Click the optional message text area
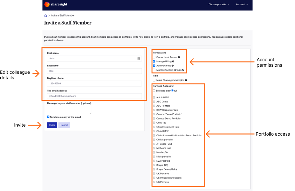 (x=69, y=109)
